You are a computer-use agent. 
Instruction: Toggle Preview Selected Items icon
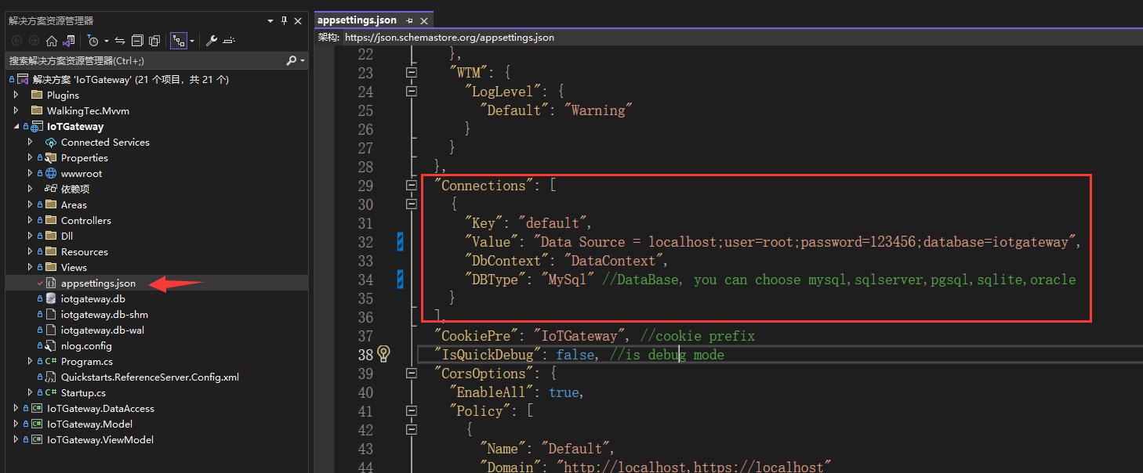[x=229, y=41]
